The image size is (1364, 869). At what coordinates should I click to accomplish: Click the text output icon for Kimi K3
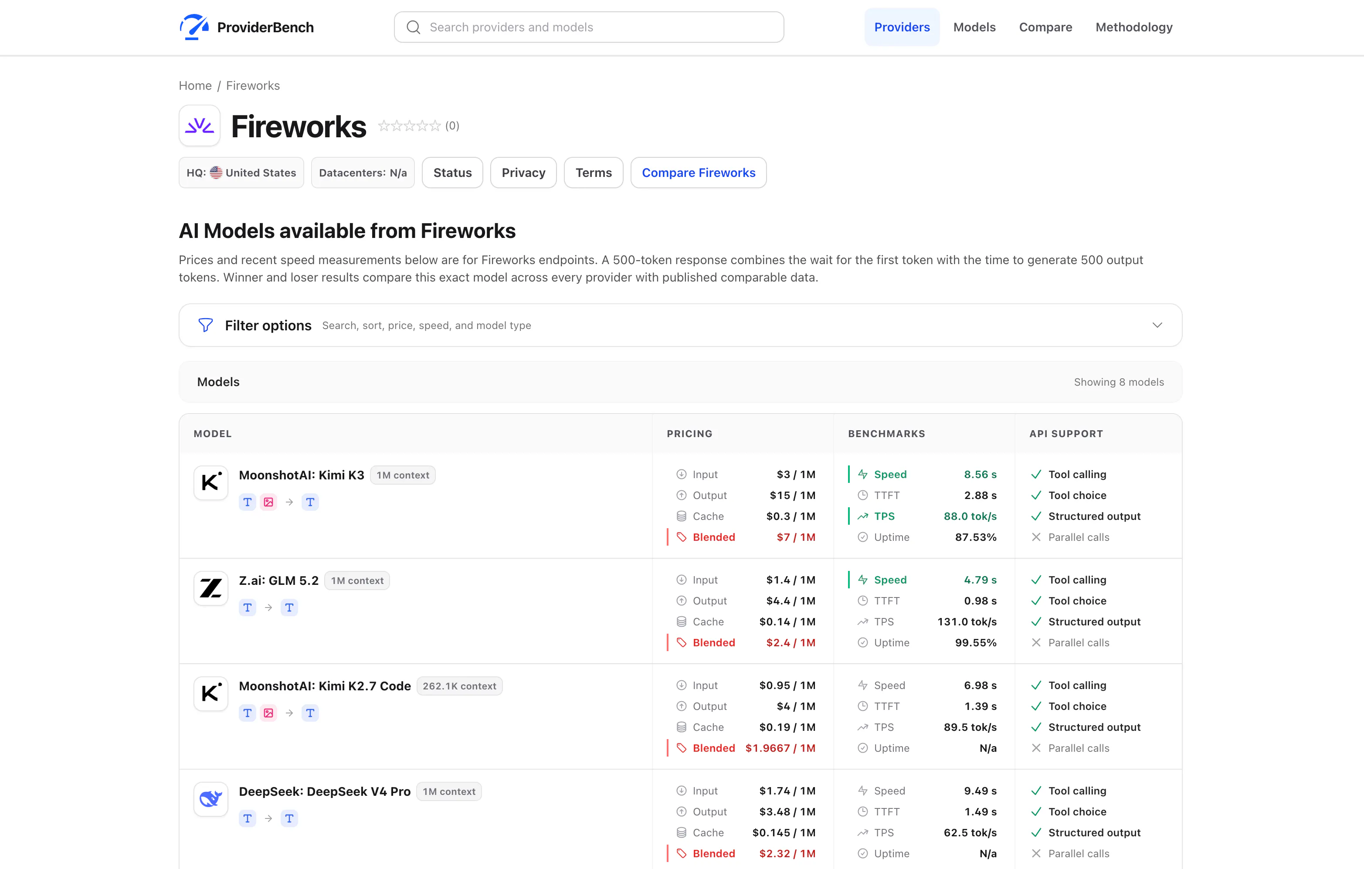tap(310, 502)
